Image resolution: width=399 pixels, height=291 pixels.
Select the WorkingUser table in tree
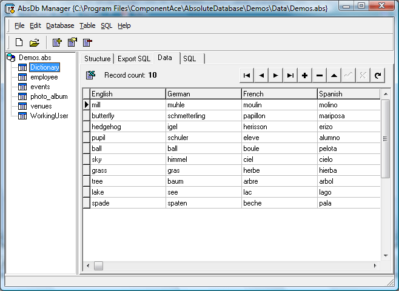[x=49, y=116]
